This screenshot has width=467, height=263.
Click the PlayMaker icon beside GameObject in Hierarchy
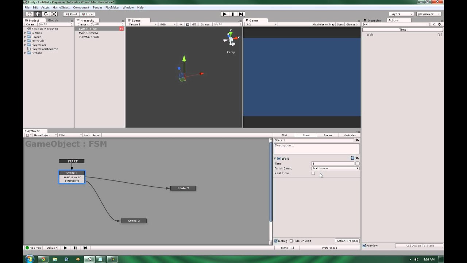click(x=121, y=28)
